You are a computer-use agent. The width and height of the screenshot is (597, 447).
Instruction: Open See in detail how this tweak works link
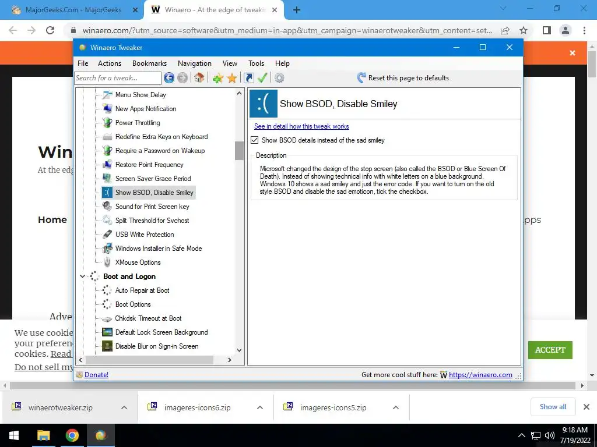pos(301,126)
